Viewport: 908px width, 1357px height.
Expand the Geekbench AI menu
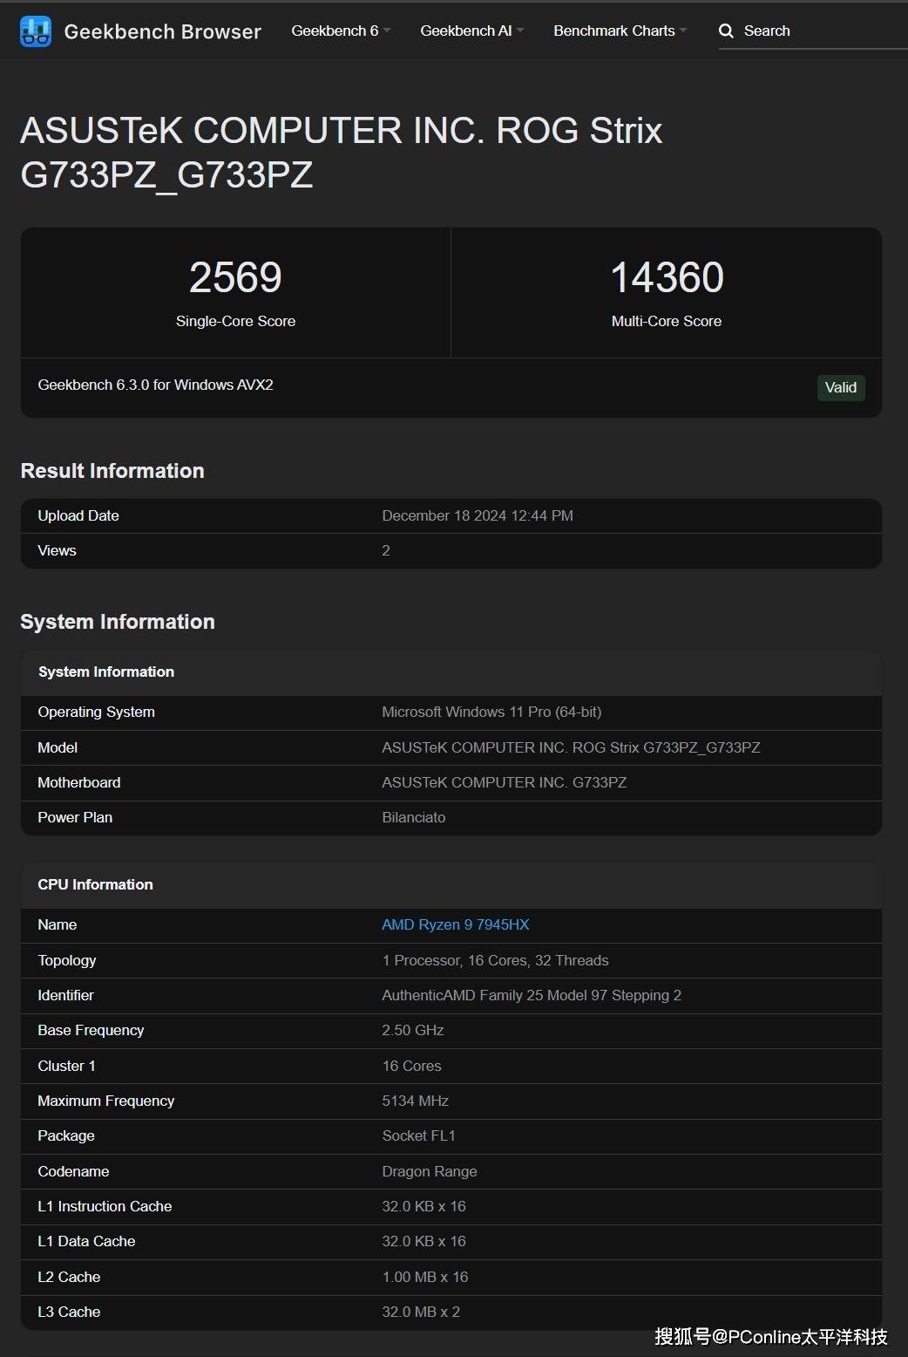(x=471, y=31)
